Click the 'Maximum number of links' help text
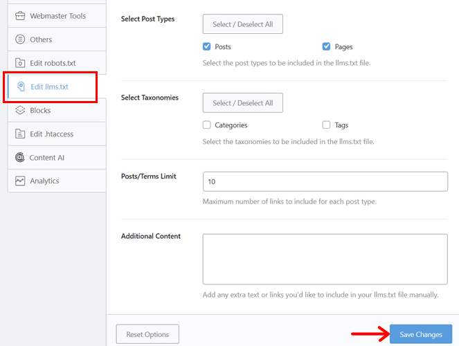459x346 pixels. tap(289, 201)
